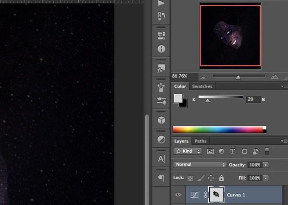Toggle lock transparent pixels
Viewport: 288px width, 205px height.
click(x=189, y=178)
